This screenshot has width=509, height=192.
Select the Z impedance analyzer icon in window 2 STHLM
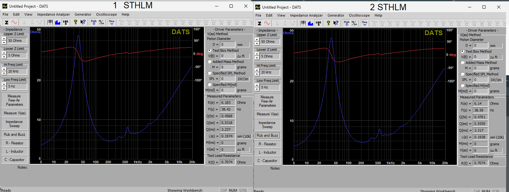(x=259, y=23)
